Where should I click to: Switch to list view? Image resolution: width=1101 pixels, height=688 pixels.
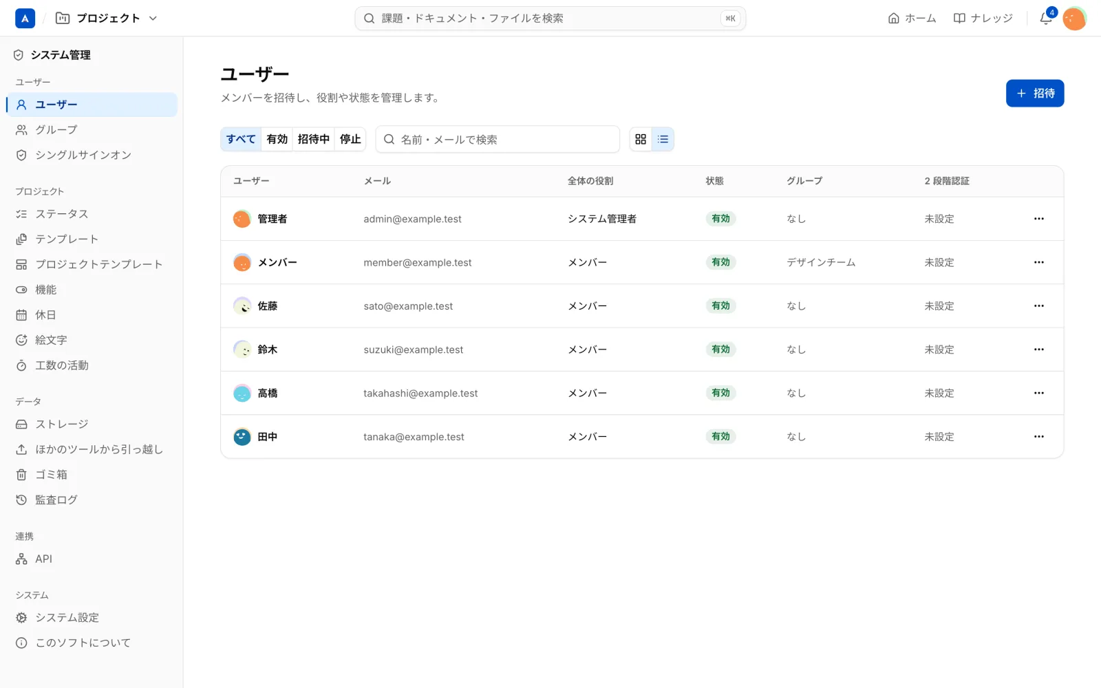pyautogui.click(x=663, y=140)
